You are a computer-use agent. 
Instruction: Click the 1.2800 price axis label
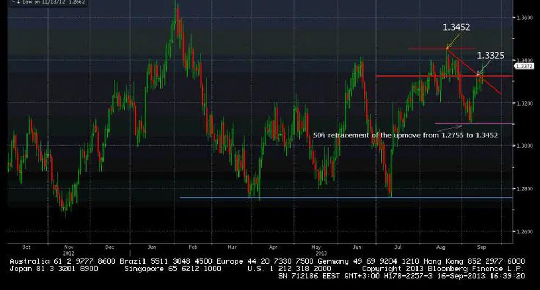pyautogui.click(x=525, y=189)
